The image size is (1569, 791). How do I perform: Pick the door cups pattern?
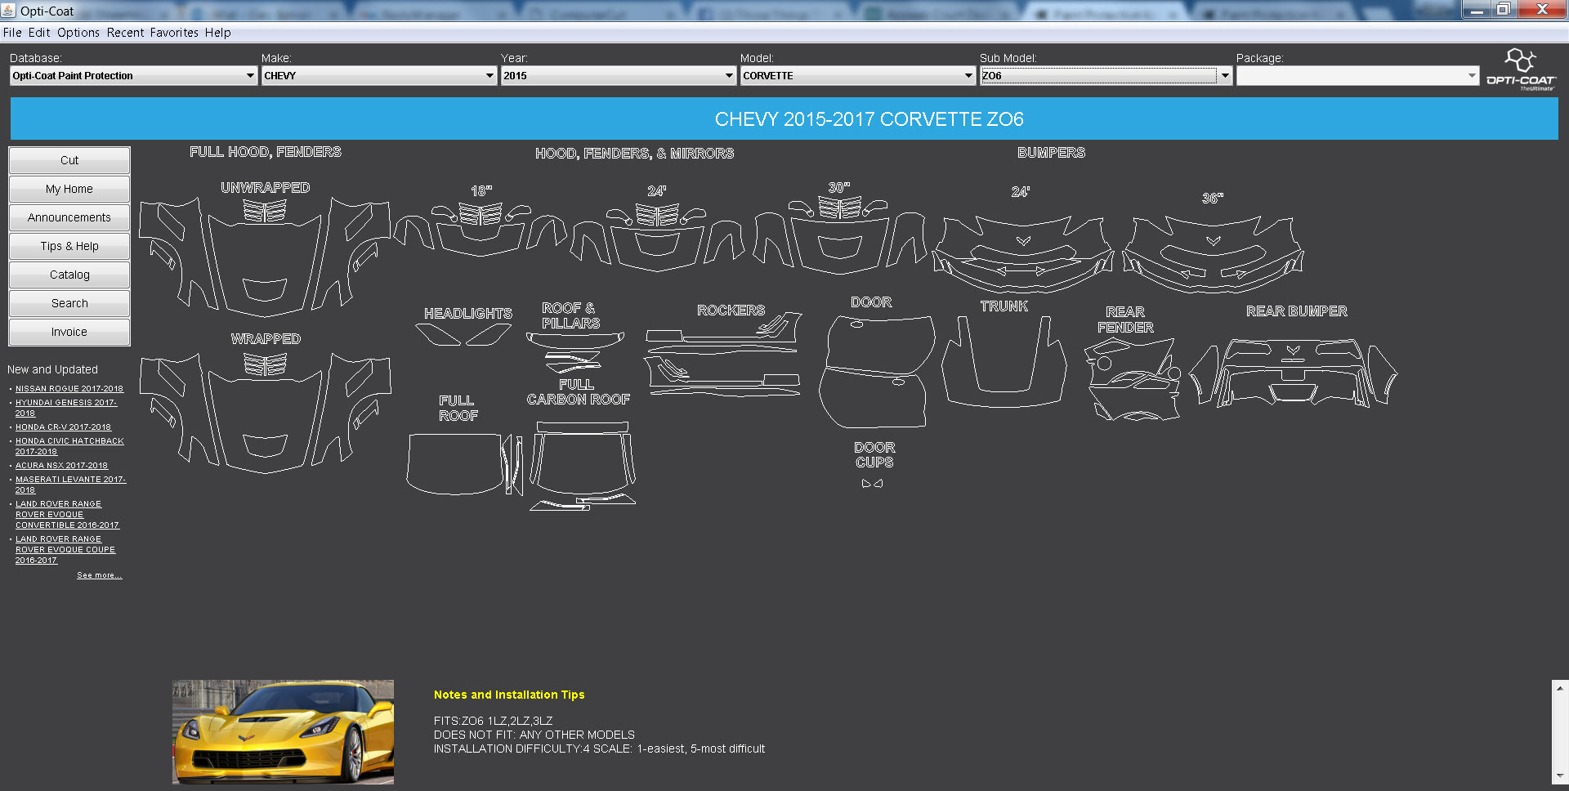872,484
